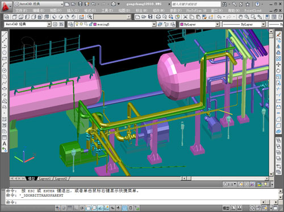Screen dimensions: 284x212
Task: Open the PointCloud menu
Action: (253, 10)
